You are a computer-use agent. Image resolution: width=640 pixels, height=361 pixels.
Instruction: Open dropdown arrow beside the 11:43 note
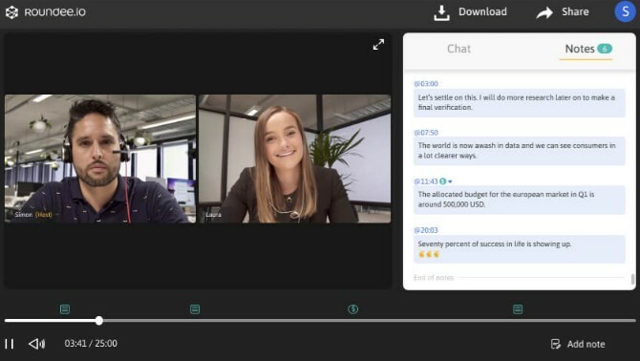click(x=450, y=181)
